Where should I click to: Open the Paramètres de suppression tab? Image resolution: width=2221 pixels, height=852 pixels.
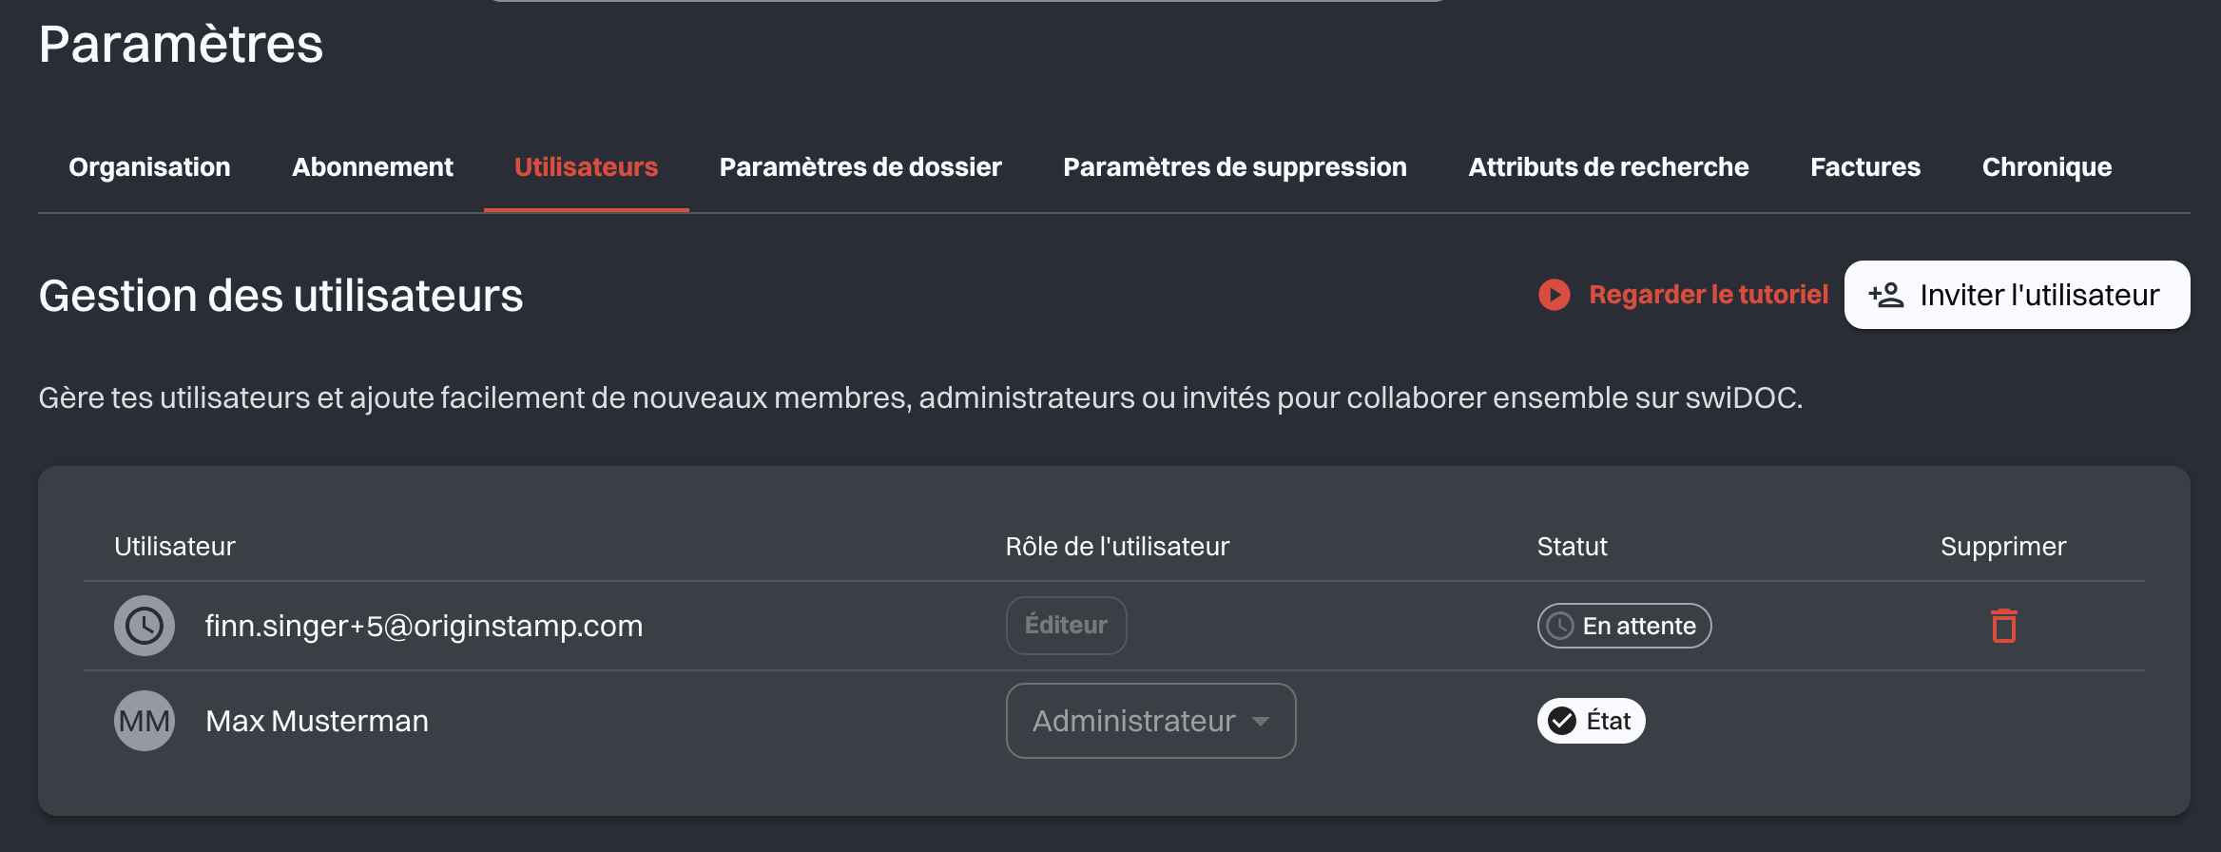1235,167
